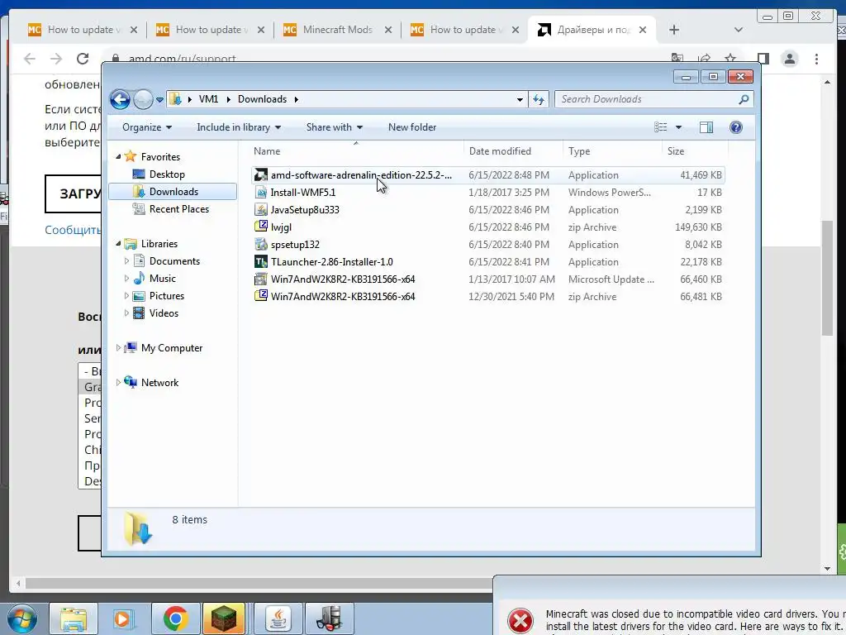This screenshot has height=635, width=846.
Task: Sort files by Type column
Action: tap(612, 151)
